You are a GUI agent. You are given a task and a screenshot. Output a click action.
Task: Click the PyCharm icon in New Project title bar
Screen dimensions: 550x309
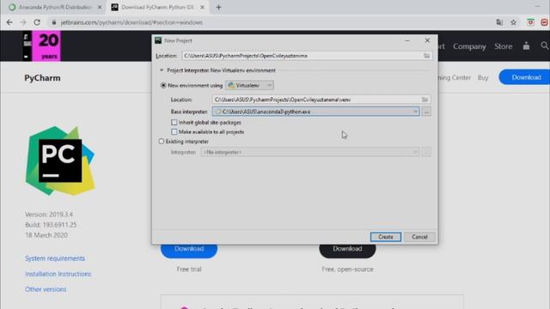point(158,40)
